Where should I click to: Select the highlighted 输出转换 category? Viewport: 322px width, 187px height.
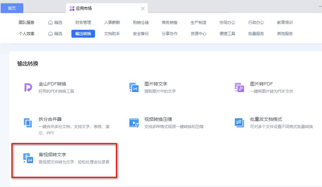tap(83, 34)
